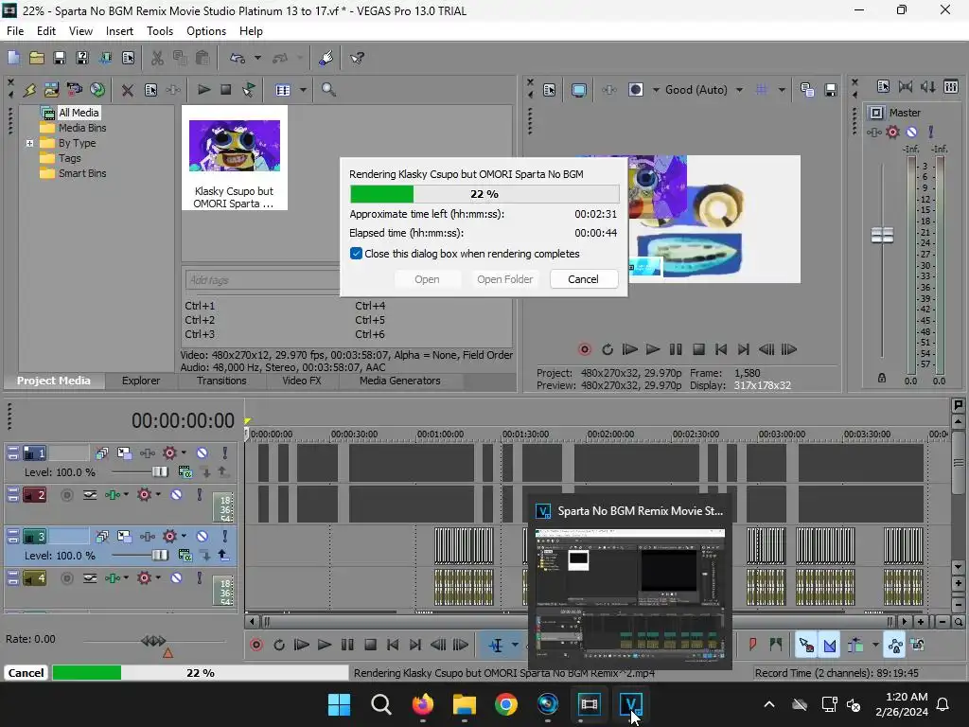Select the Media Bins folder in tree

point(82,128)
